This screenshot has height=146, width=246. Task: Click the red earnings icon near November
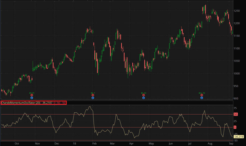[32, 95]
